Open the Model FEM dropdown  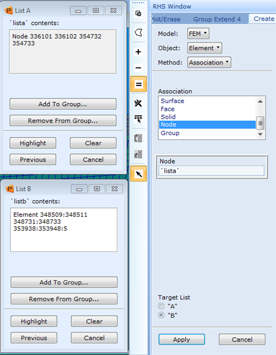(x=198, y=34)
